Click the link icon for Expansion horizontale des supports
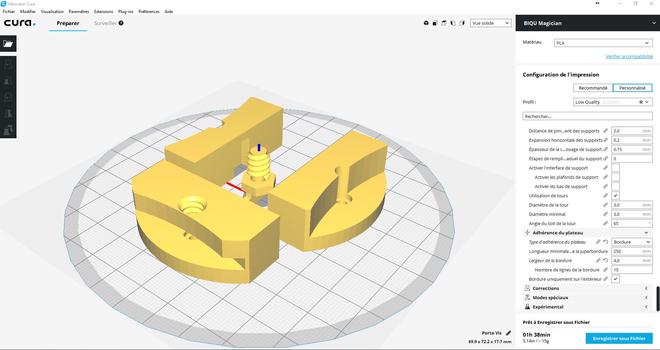 (606, 140)
